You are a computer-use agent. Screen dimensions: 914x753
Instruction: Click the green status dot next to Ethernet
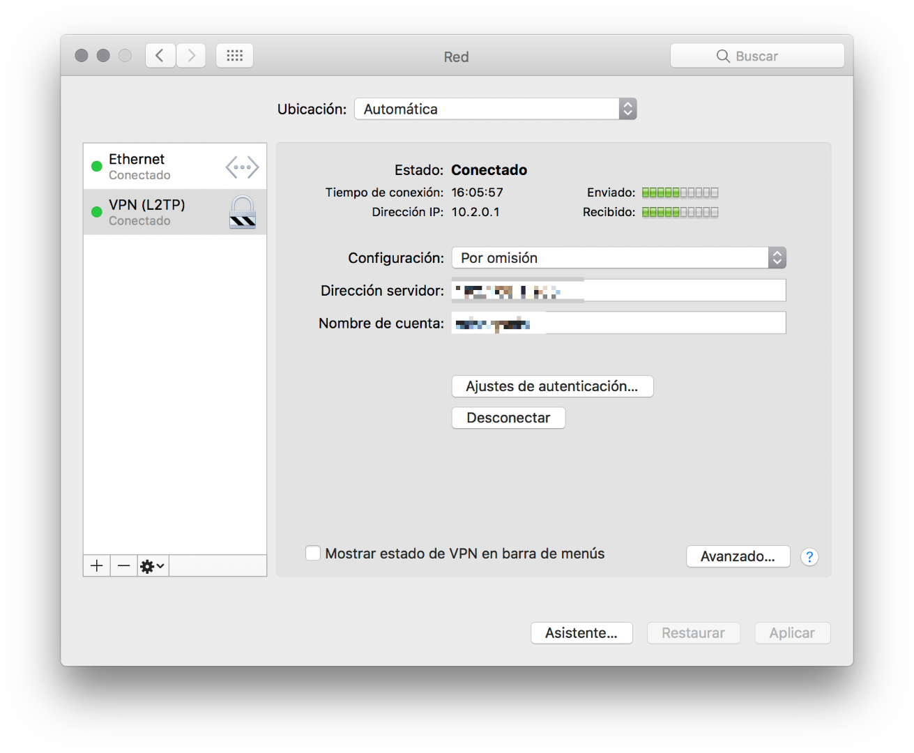pos(97,167)
